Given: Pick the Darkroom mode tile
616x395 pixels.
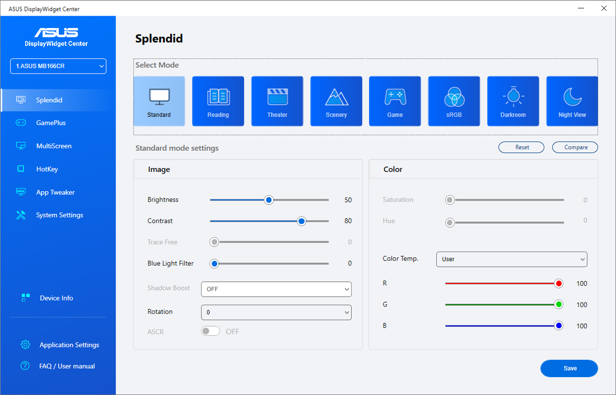Looking at the screenshot, I should [513, 101].
